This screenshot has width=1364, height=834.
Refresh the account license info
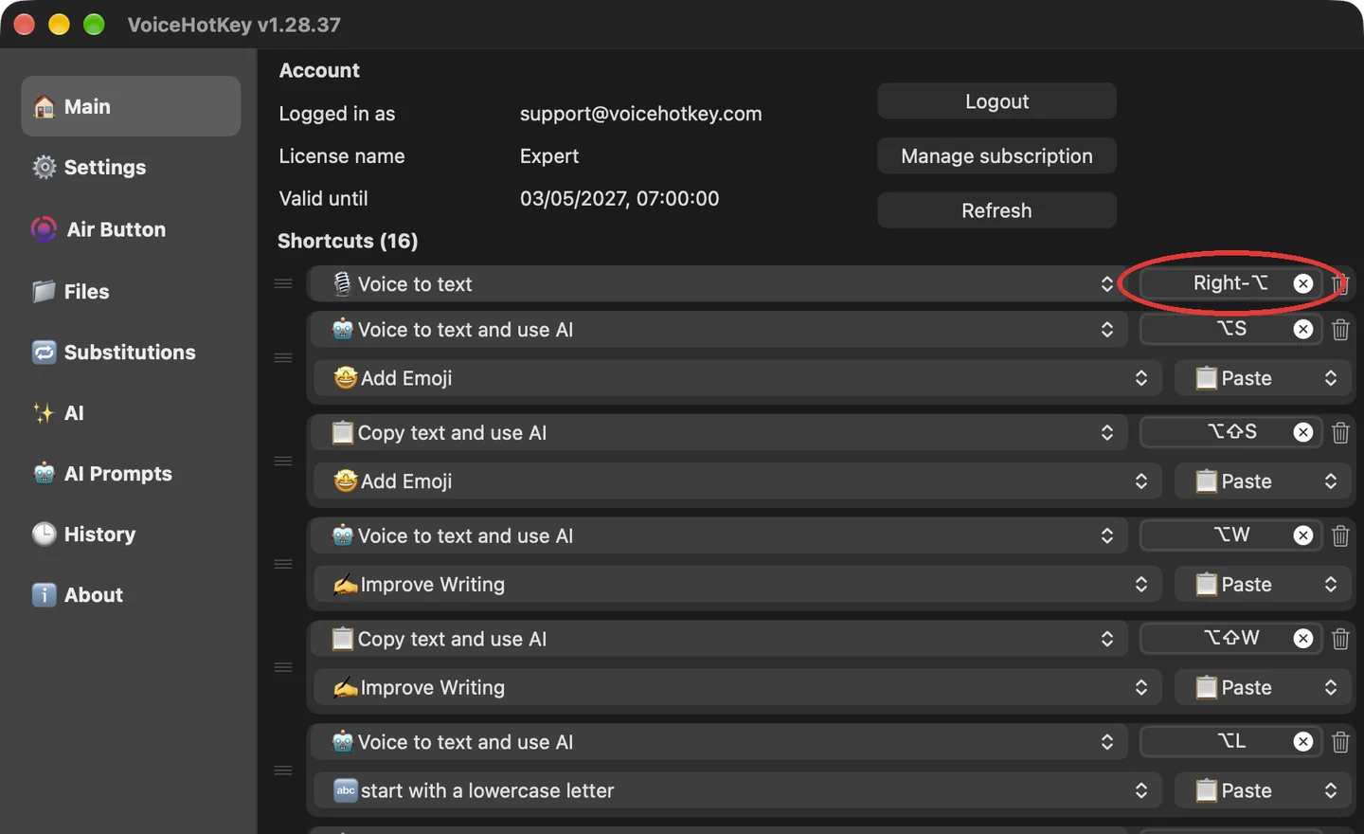pyautogui.click(x=996, y=210)
